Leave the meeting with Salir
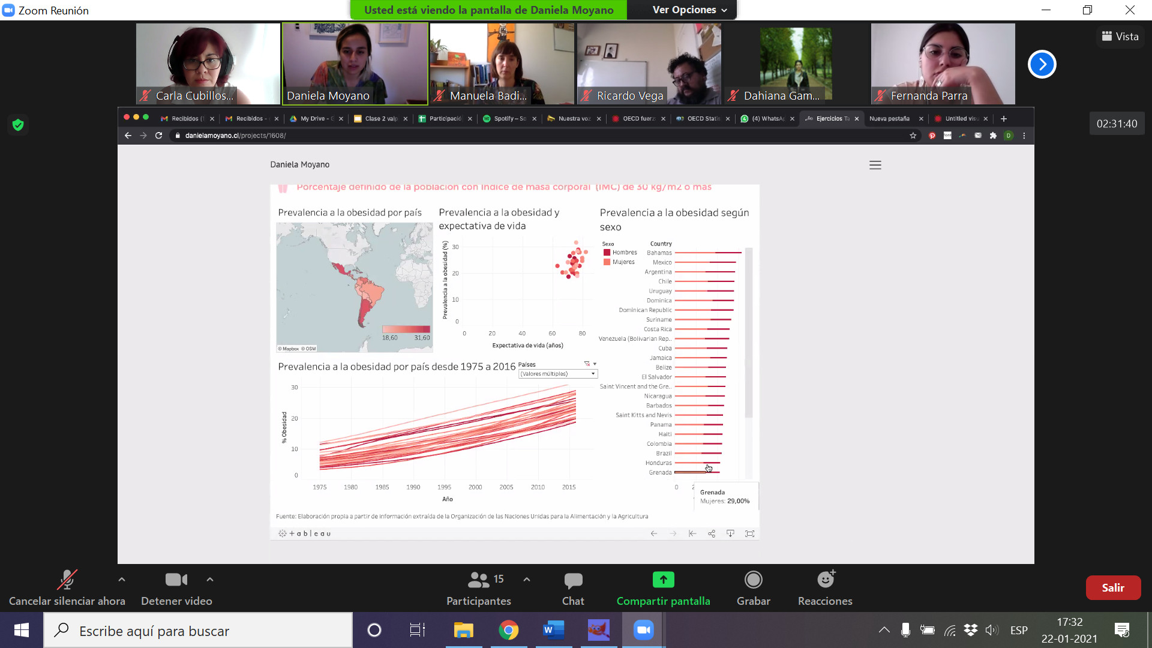The image size is (1152, 648). tap(1113, 587)
